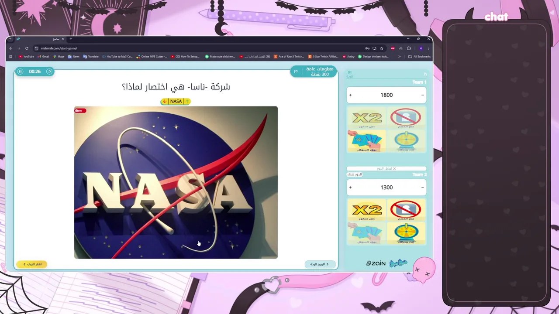
Task: Increase Team 1 score with the plus
Action: [x=350, y=95]
